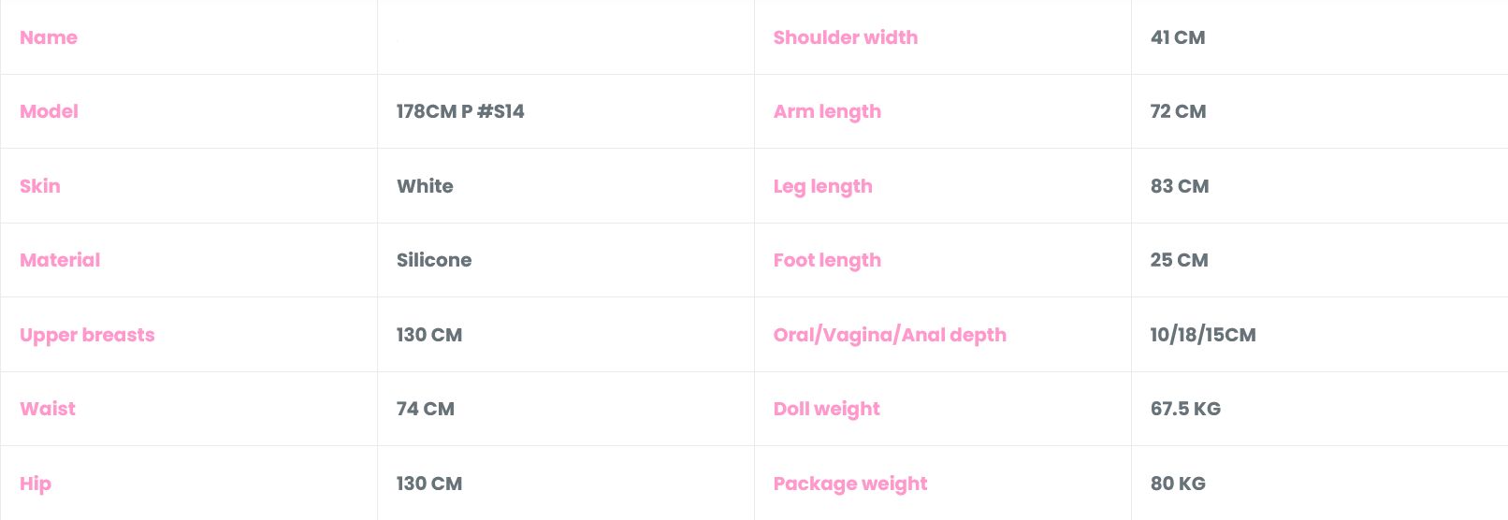This screenshot has width=1508, height=520.
Task: Click the Name label cell
Action: [49, 37]
